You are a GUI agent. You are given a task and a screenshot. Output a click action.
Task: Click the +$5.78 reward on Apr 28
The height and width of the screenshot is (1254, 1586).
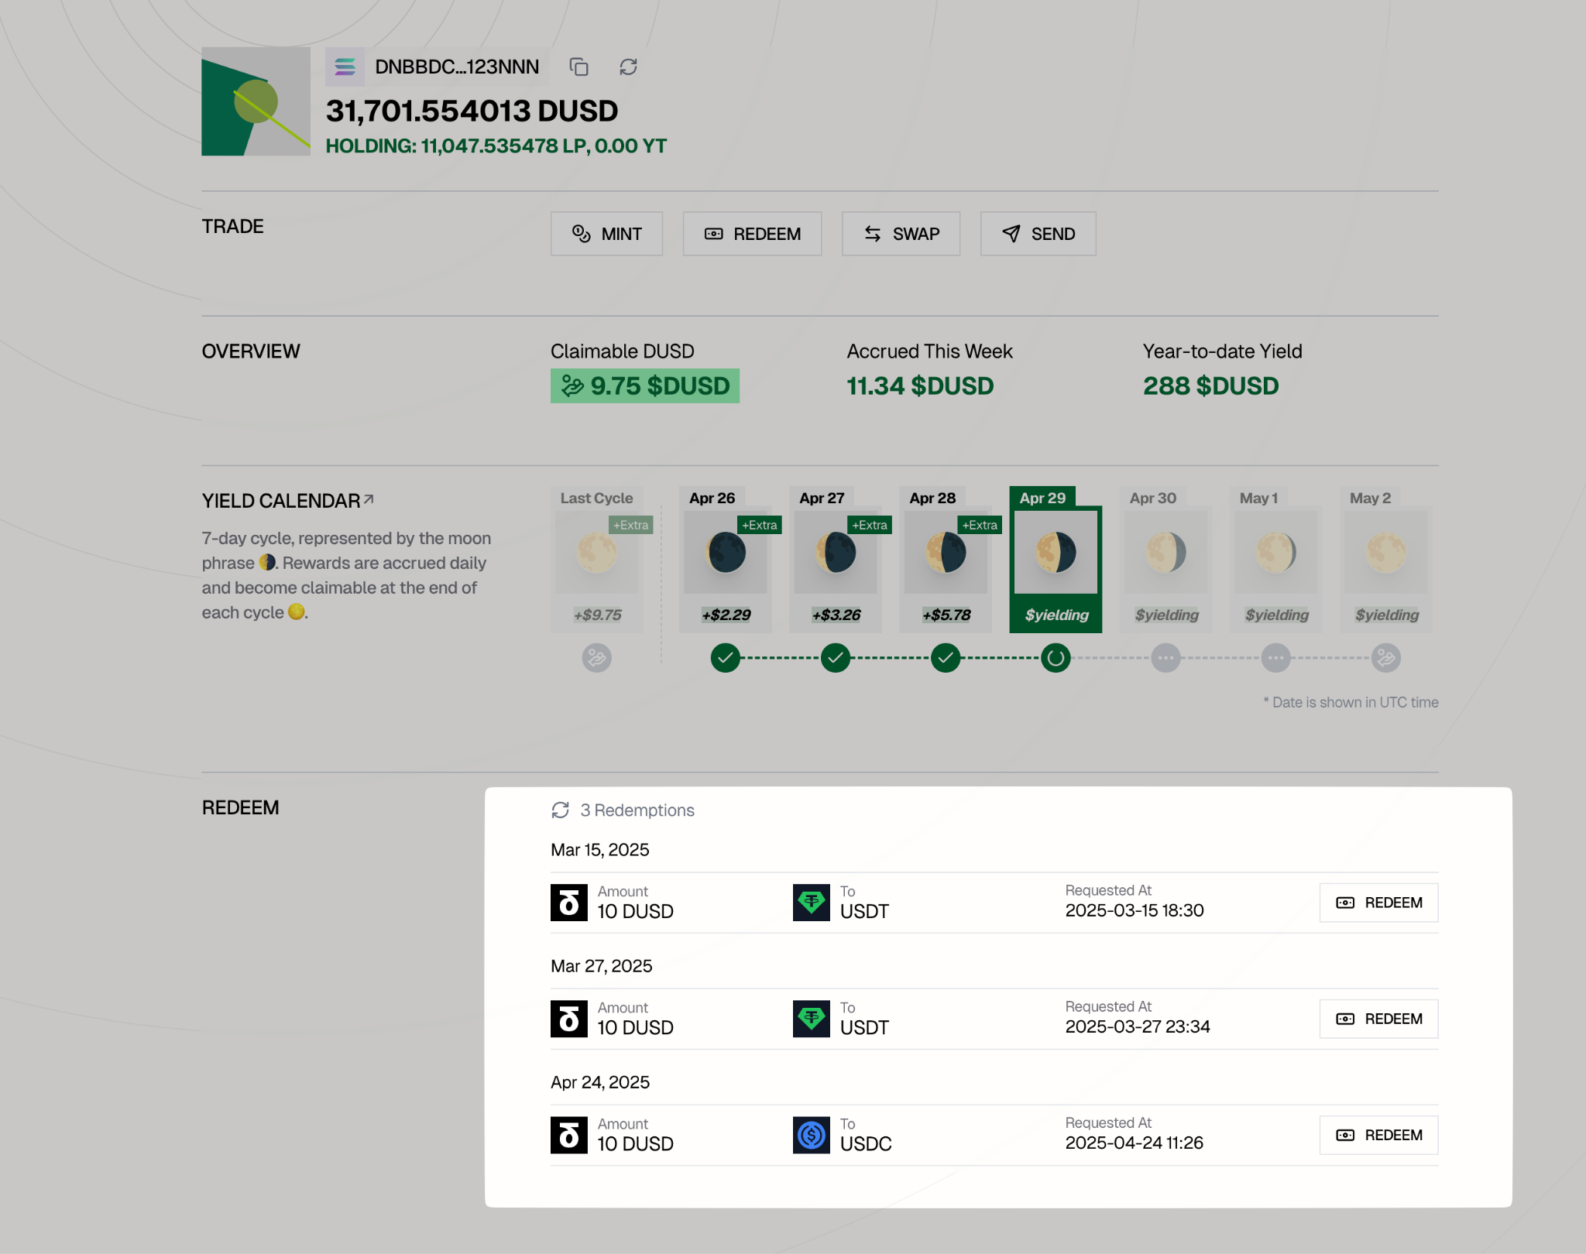[946, 615]
